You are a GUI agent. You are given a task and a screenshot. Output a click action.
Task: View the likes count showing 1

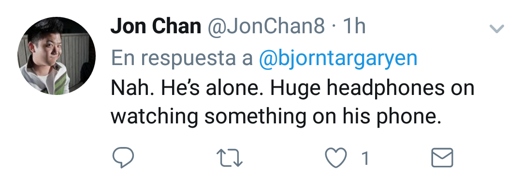coord(365,158)
